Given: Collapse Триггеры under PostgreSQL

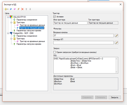Looking at the screenshot, I should pyautogui.click(x=11, y=39).
